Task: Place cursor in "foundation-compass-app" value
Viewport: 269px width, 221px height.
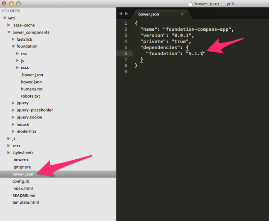Action: [197, 29]
